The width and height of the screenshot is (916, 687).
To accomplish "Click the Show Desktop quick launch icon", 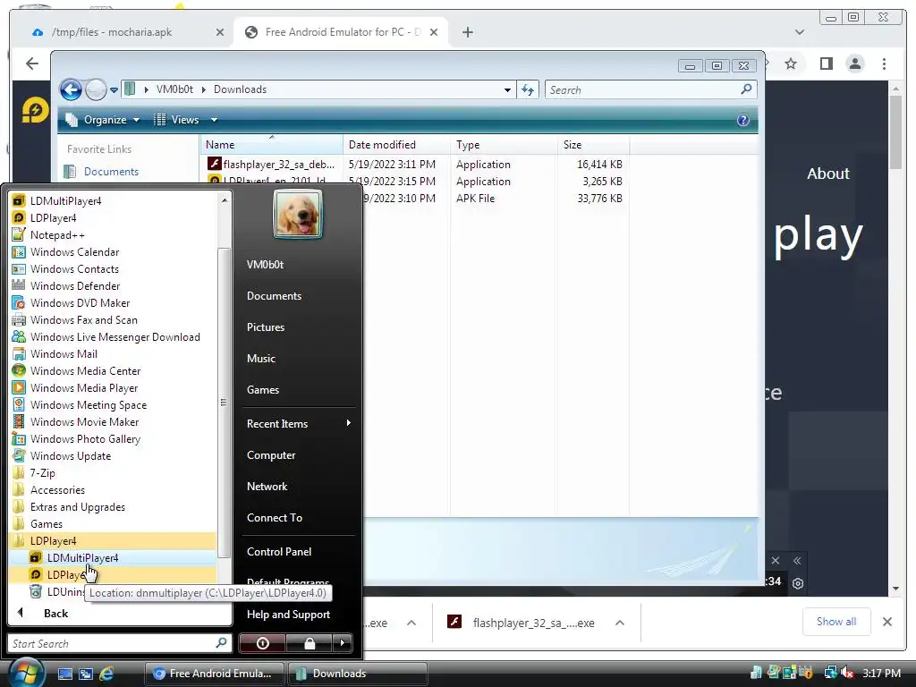I will [x=64, y=674].
